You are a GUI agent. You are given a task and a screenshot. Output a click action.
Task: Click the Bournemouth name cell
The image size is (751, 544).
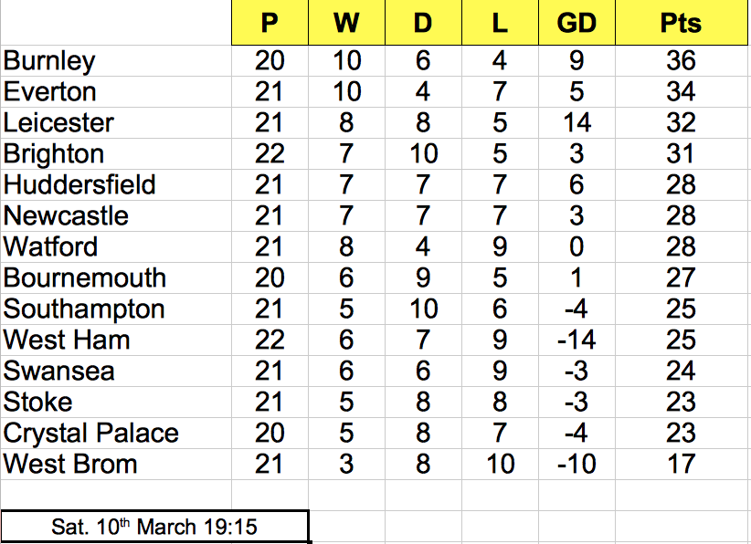pos(116,278)
